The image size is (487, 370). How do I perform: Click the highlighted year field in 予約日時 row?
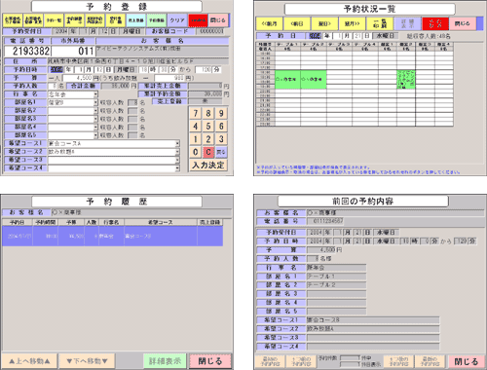[x=56, y=69]
